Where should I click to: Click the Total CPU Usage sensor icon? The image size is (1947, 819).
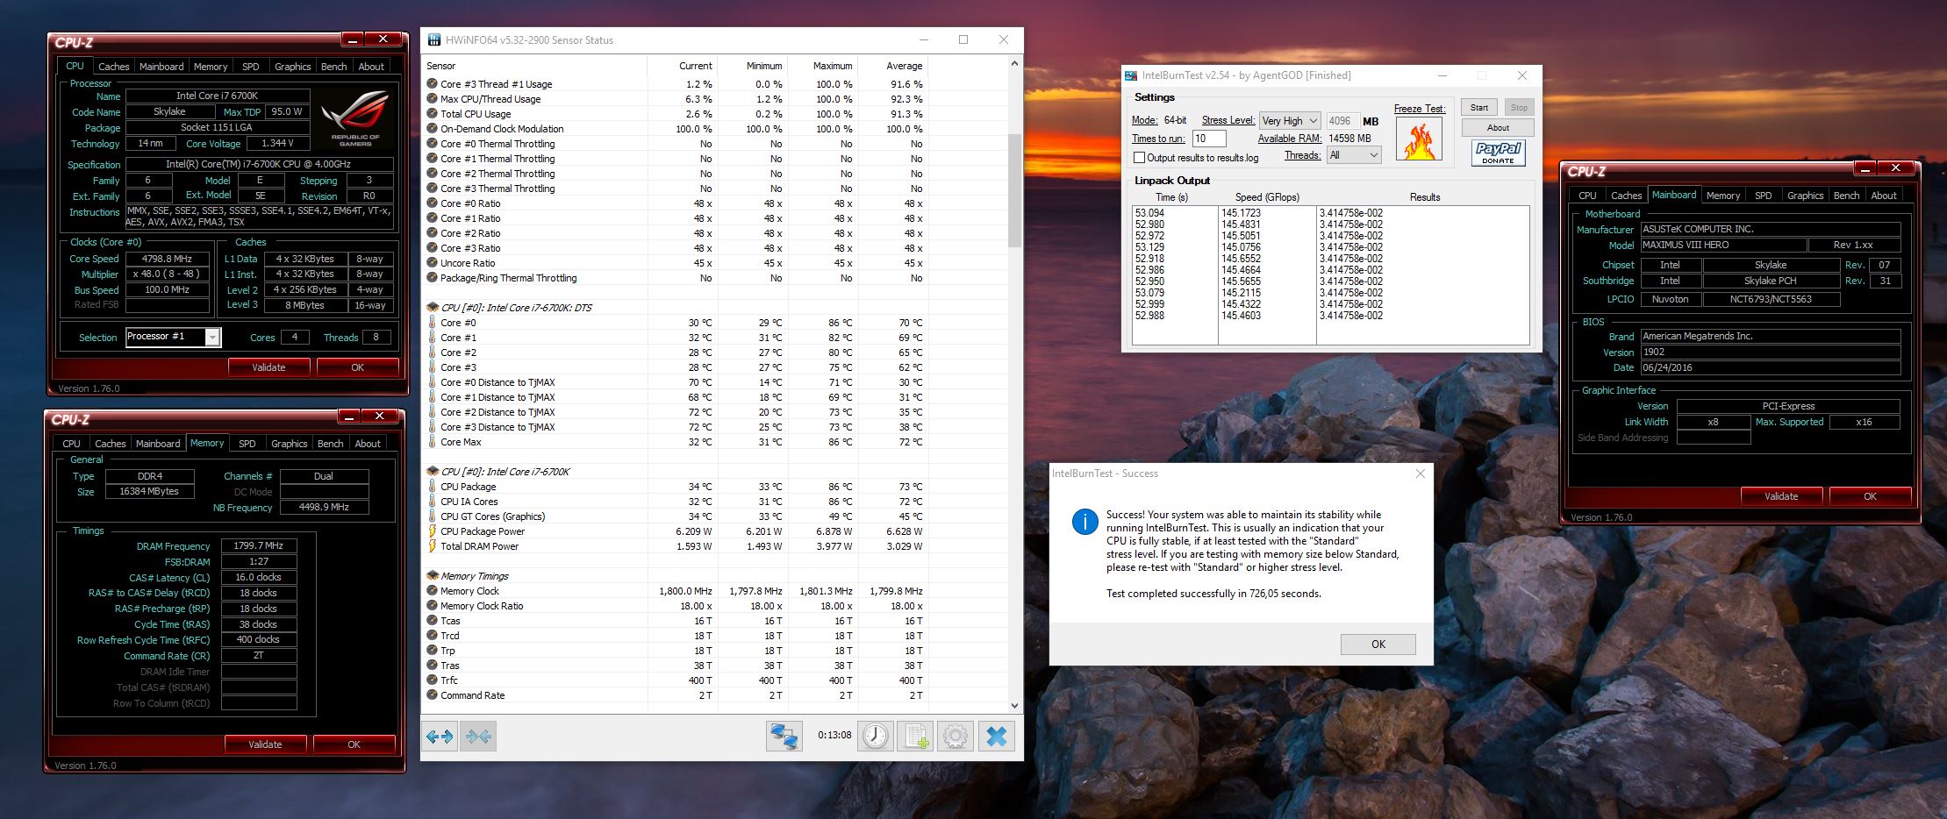coord(433,114)
